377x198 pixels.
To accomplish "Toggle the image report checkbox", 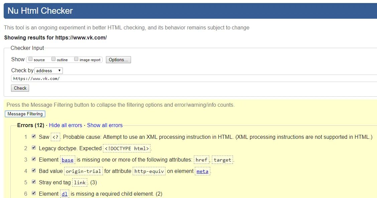I will click(76, 59).
